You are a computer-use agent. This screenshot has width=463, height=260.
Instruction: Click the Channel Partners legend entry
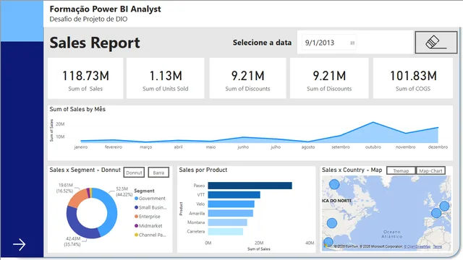(150, 235)
